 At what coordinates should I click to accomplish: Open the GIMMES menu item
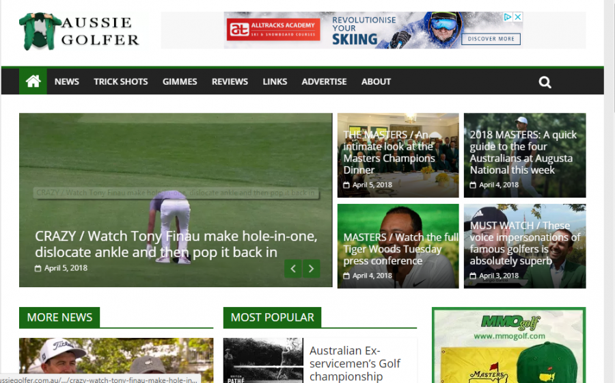coord(180,81)
